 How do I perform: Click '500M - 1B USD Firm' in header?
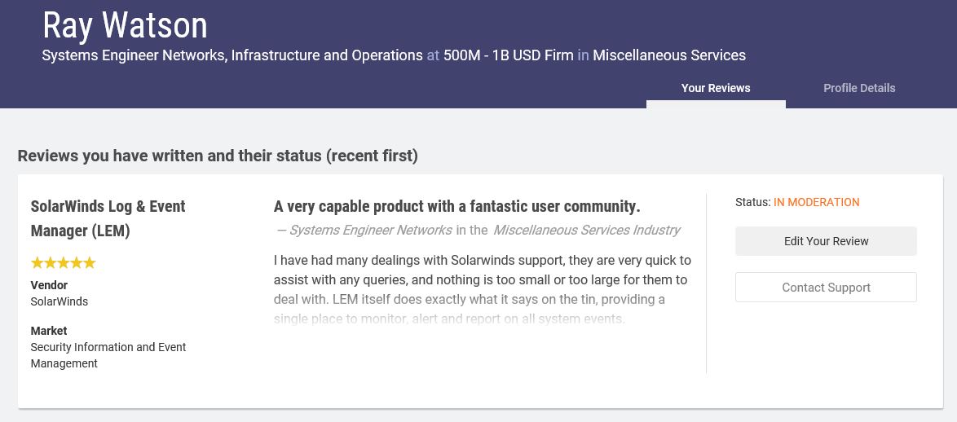tap(508, 55)
